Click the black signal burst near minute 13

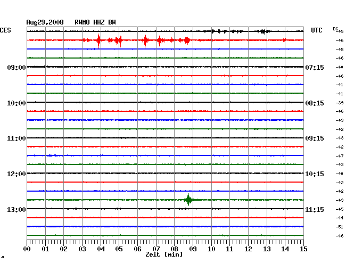(x=263, y=31)
